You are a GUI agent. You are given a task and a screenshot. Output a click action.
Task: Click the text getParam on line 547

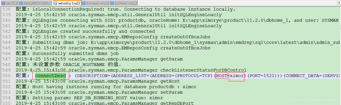point(172,59)
